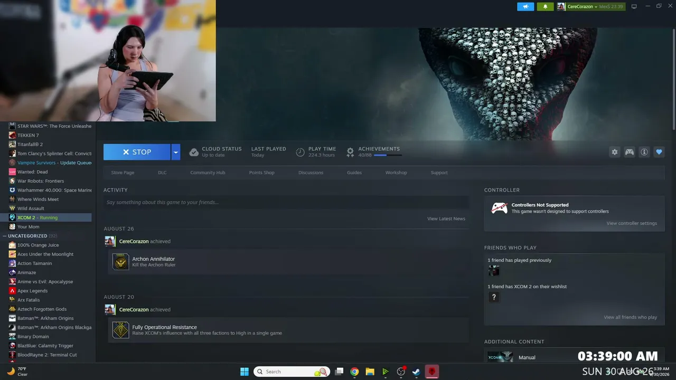Open the Steam announcements megaphone button
The width and height of the screenshot is (676, 380).
coord(525,6)
